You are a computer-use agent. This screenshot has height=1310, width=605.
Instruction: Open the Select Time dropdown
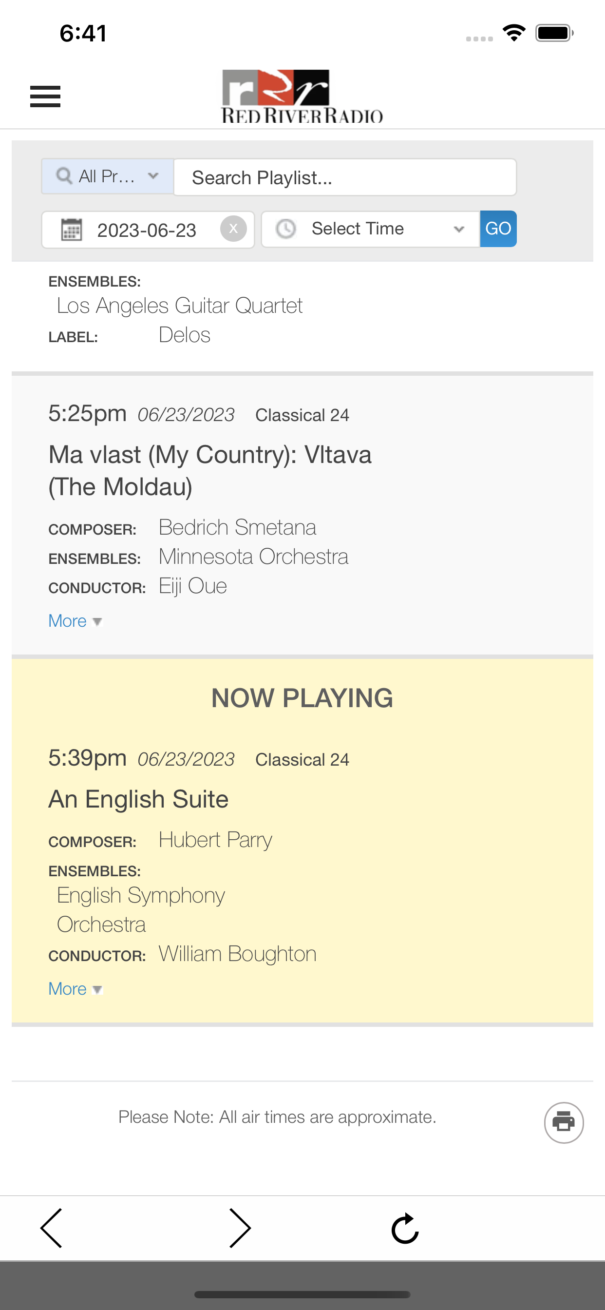[x=371, y=229]
